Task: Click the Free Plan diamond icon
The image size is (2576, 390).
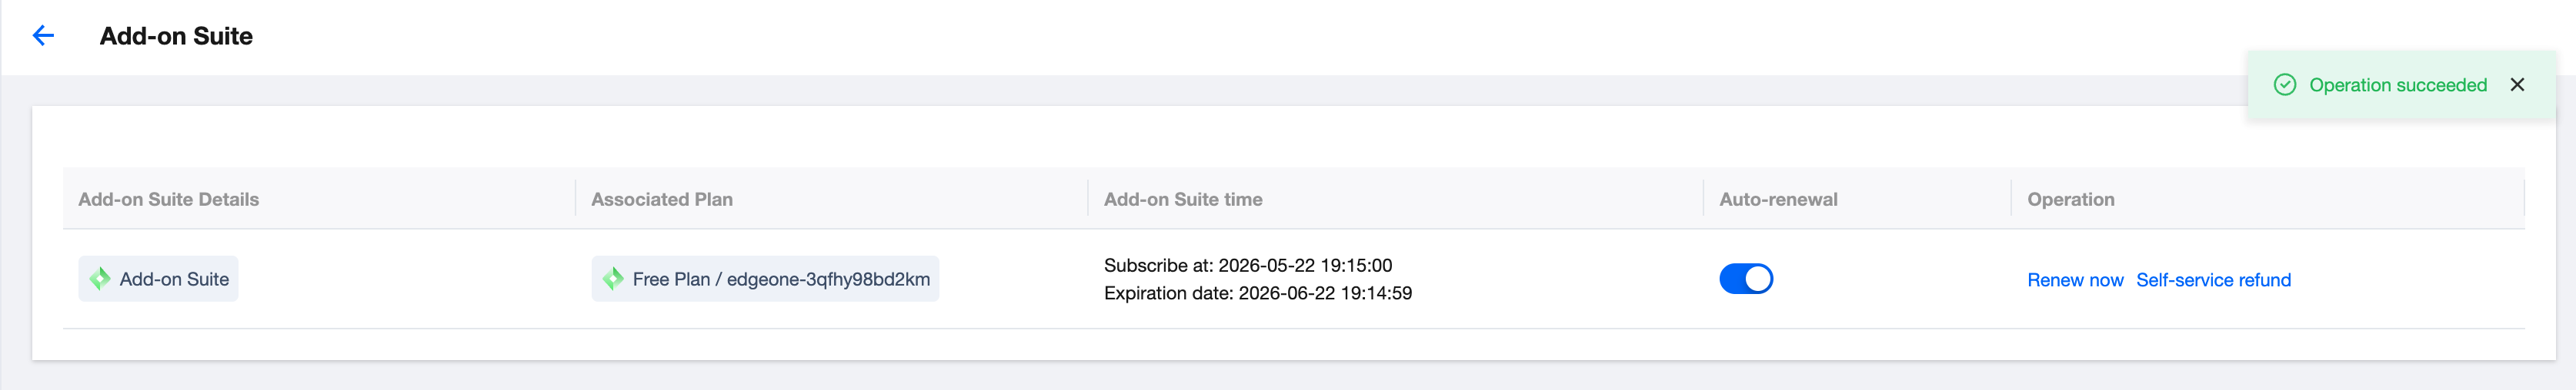Action: click(x=613, y=279)
